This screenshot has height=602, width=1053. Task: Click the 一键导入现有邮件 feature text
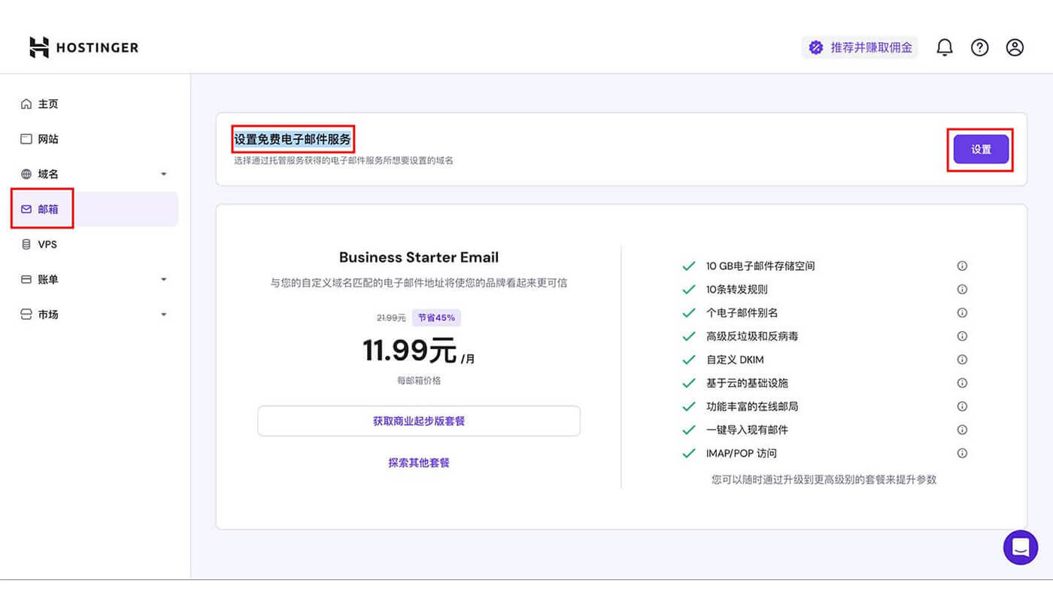point(747,430)
